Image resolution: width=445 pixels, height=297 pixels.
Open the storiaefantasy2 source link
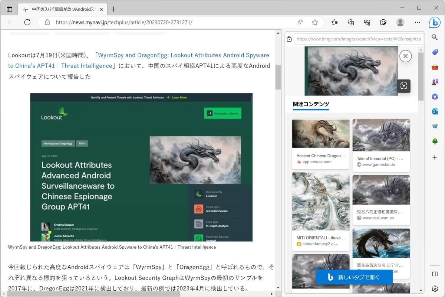321,244
